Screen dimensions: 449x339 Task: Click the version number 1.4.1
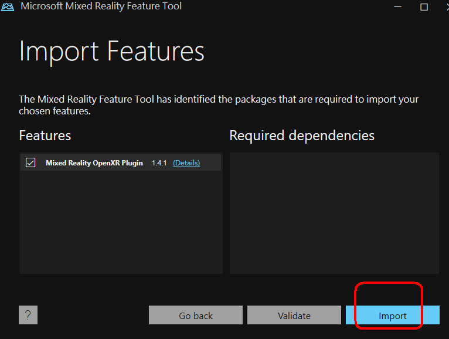click(159, 163)
